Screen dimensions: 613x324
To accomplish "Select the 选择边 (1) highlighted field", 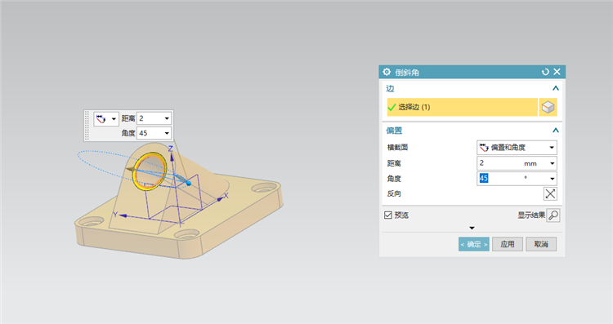I will [x=463, y=107].
